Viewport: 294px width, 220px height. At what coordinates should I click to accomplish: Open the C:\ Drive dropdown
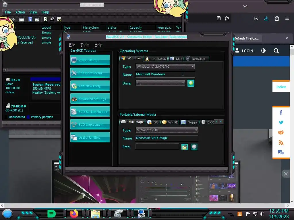pos(160,83)
